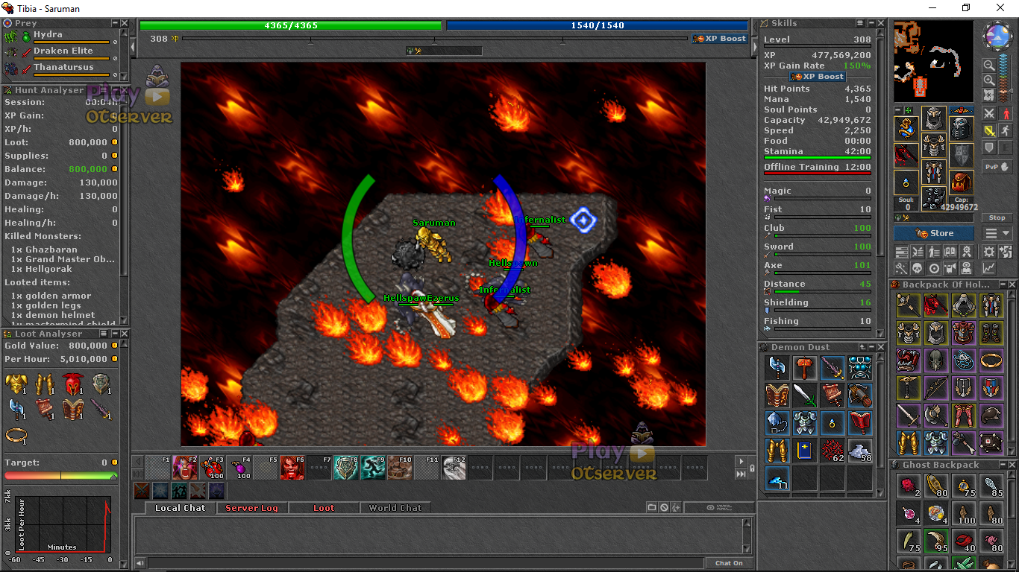Switch to the Server Log tab

coord(251,508)
